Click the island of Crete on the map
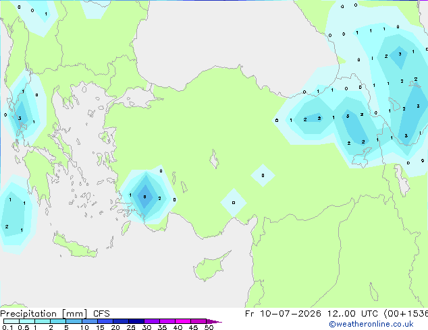 pos(74,246)
